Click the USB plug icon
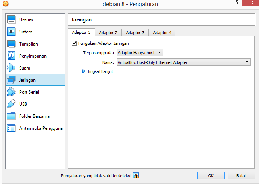The width and height of the screenshot is (259, 184). coord(11,104)
